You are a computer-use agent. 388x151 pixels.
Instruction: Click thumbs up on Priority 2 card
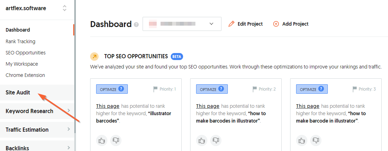[x=202, y=140]
